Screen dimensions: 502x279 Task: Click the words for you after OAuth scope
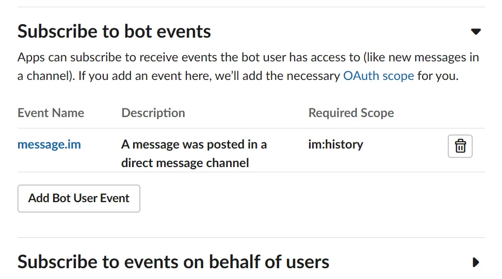tap(438, 76)
